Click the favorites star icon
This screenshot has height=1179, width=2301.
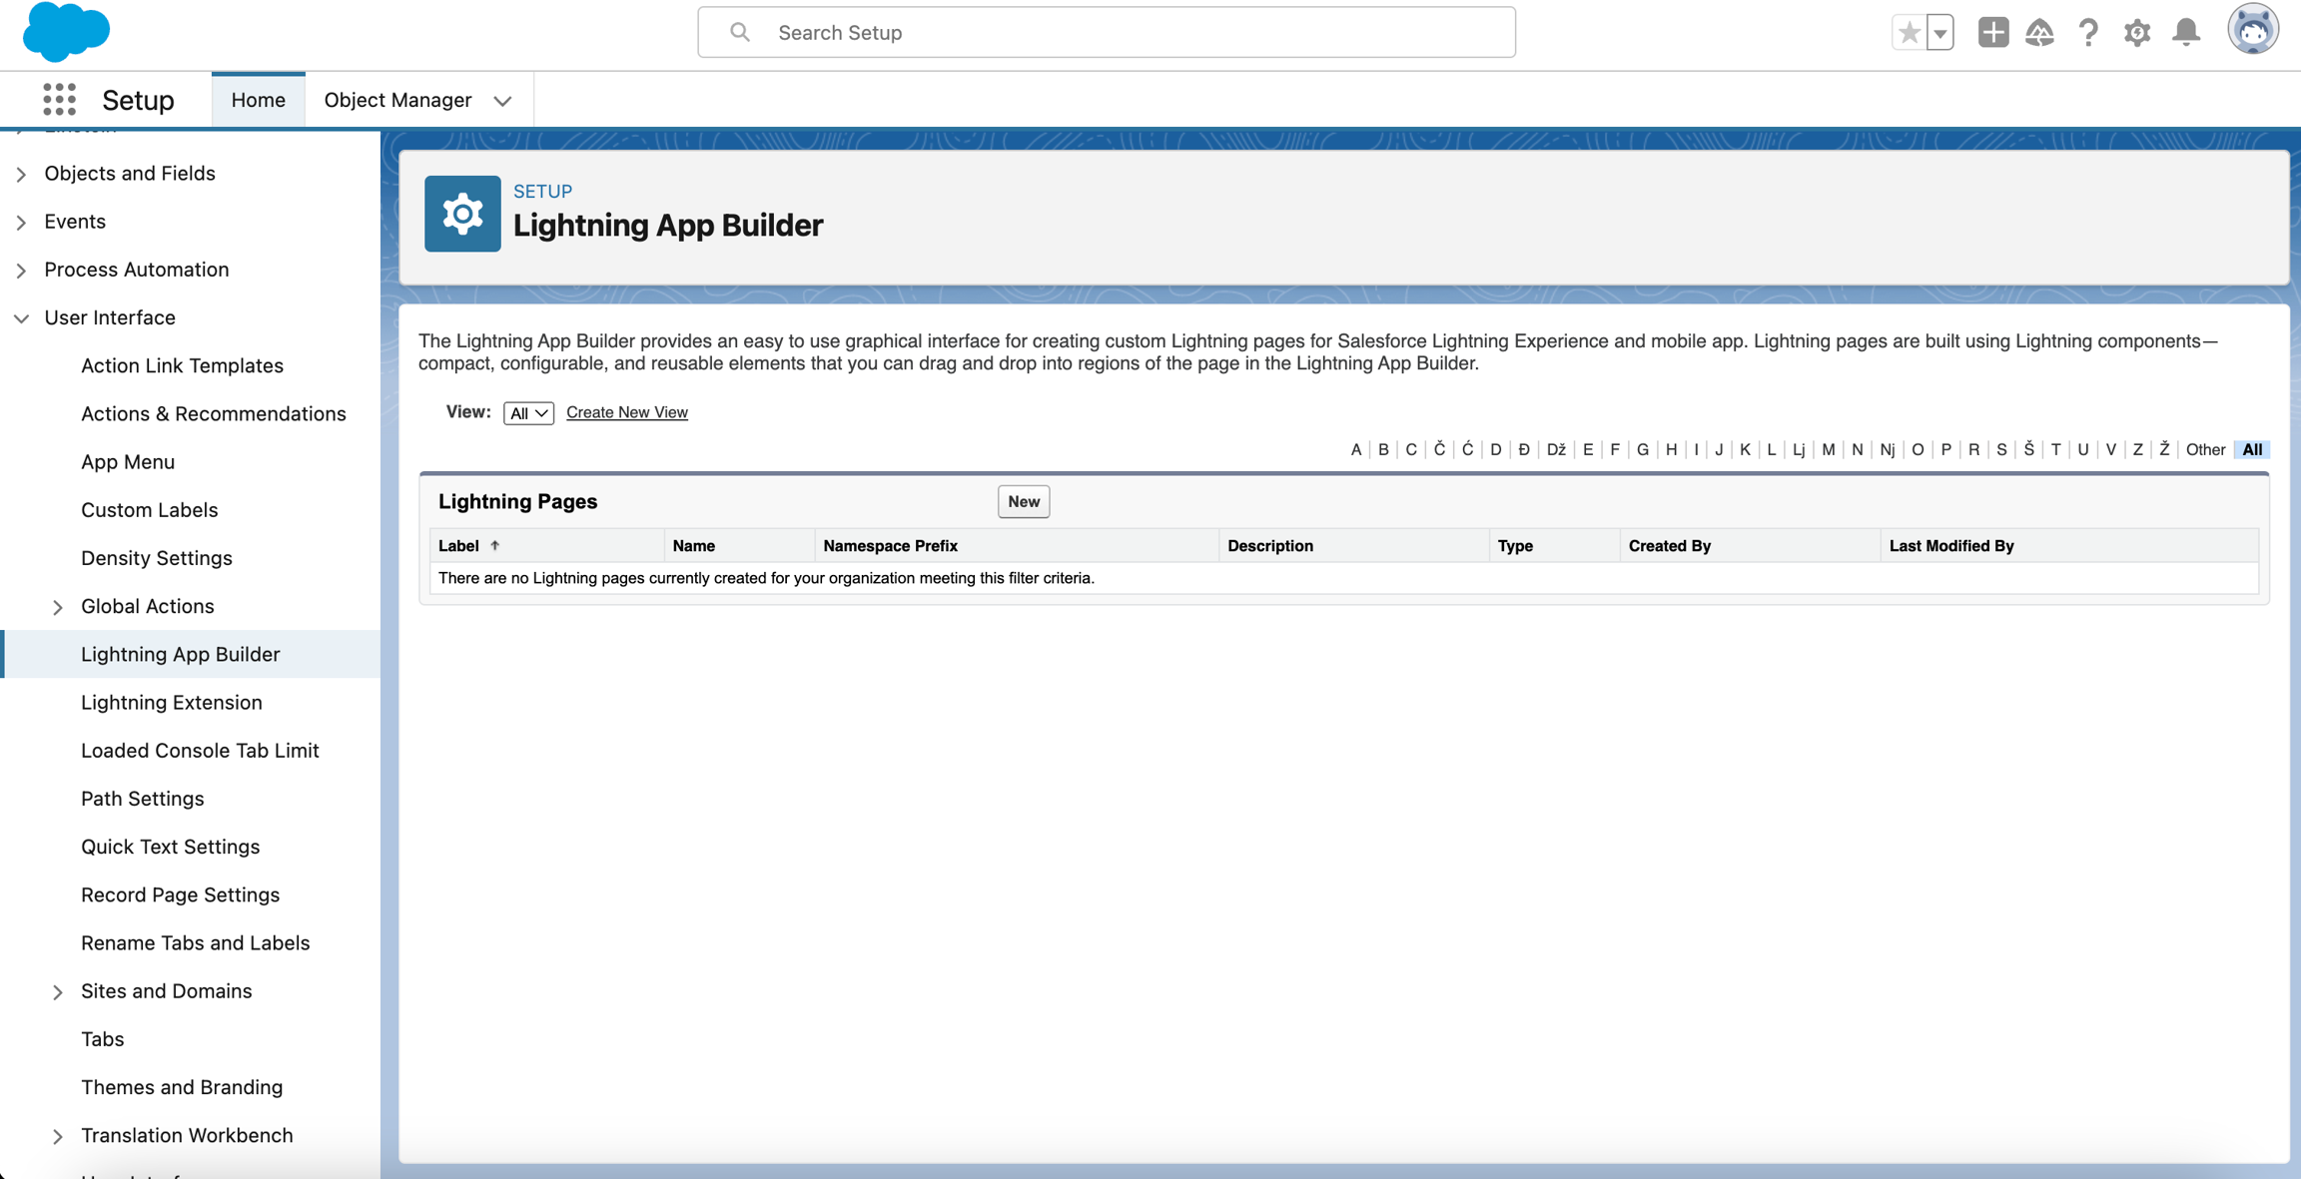(x=1909, y=33)
